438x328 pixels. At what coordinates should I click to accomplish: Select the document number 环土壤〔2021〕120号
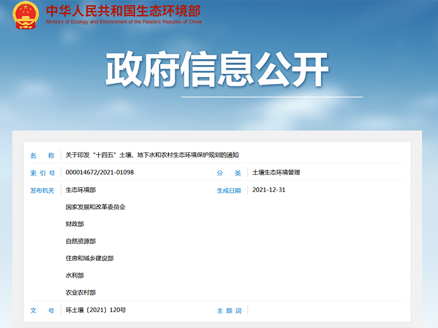click(x=94, y=309)
